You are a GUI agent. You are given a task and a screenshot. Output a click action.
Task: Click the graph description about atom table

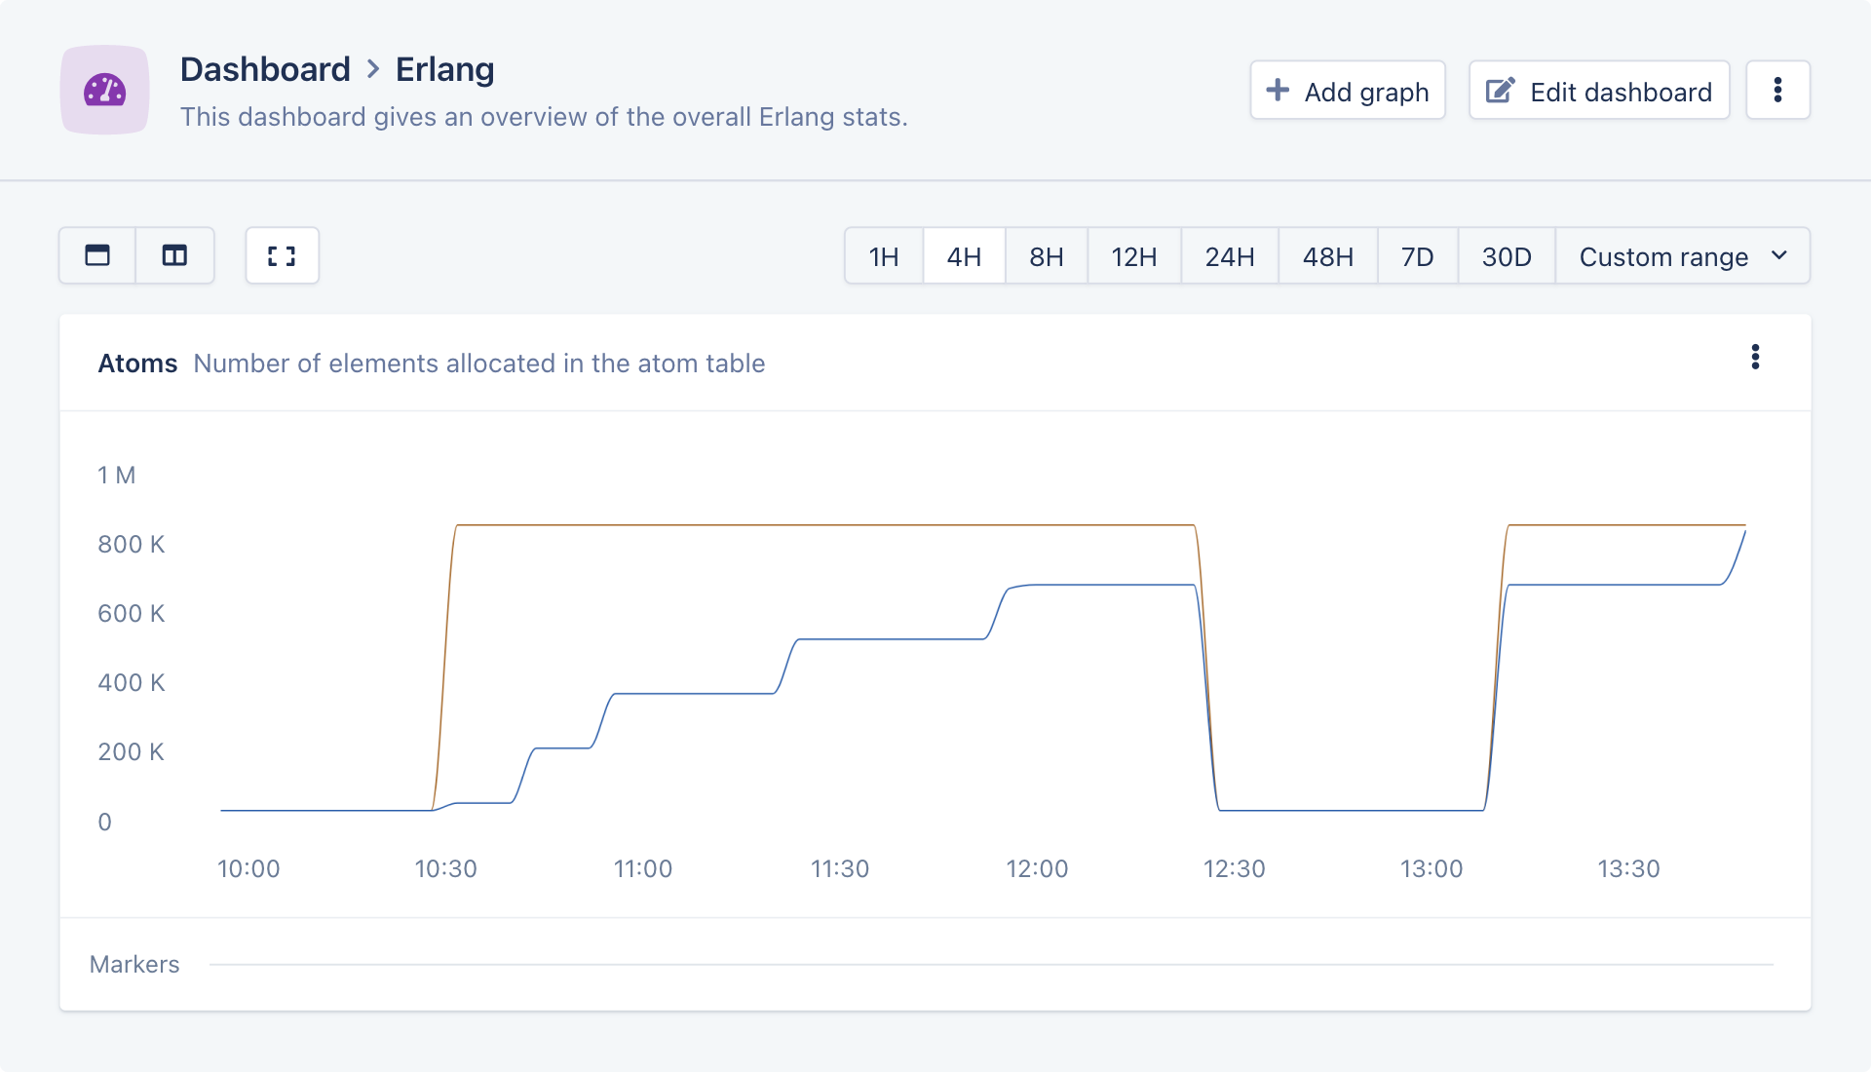479,364
